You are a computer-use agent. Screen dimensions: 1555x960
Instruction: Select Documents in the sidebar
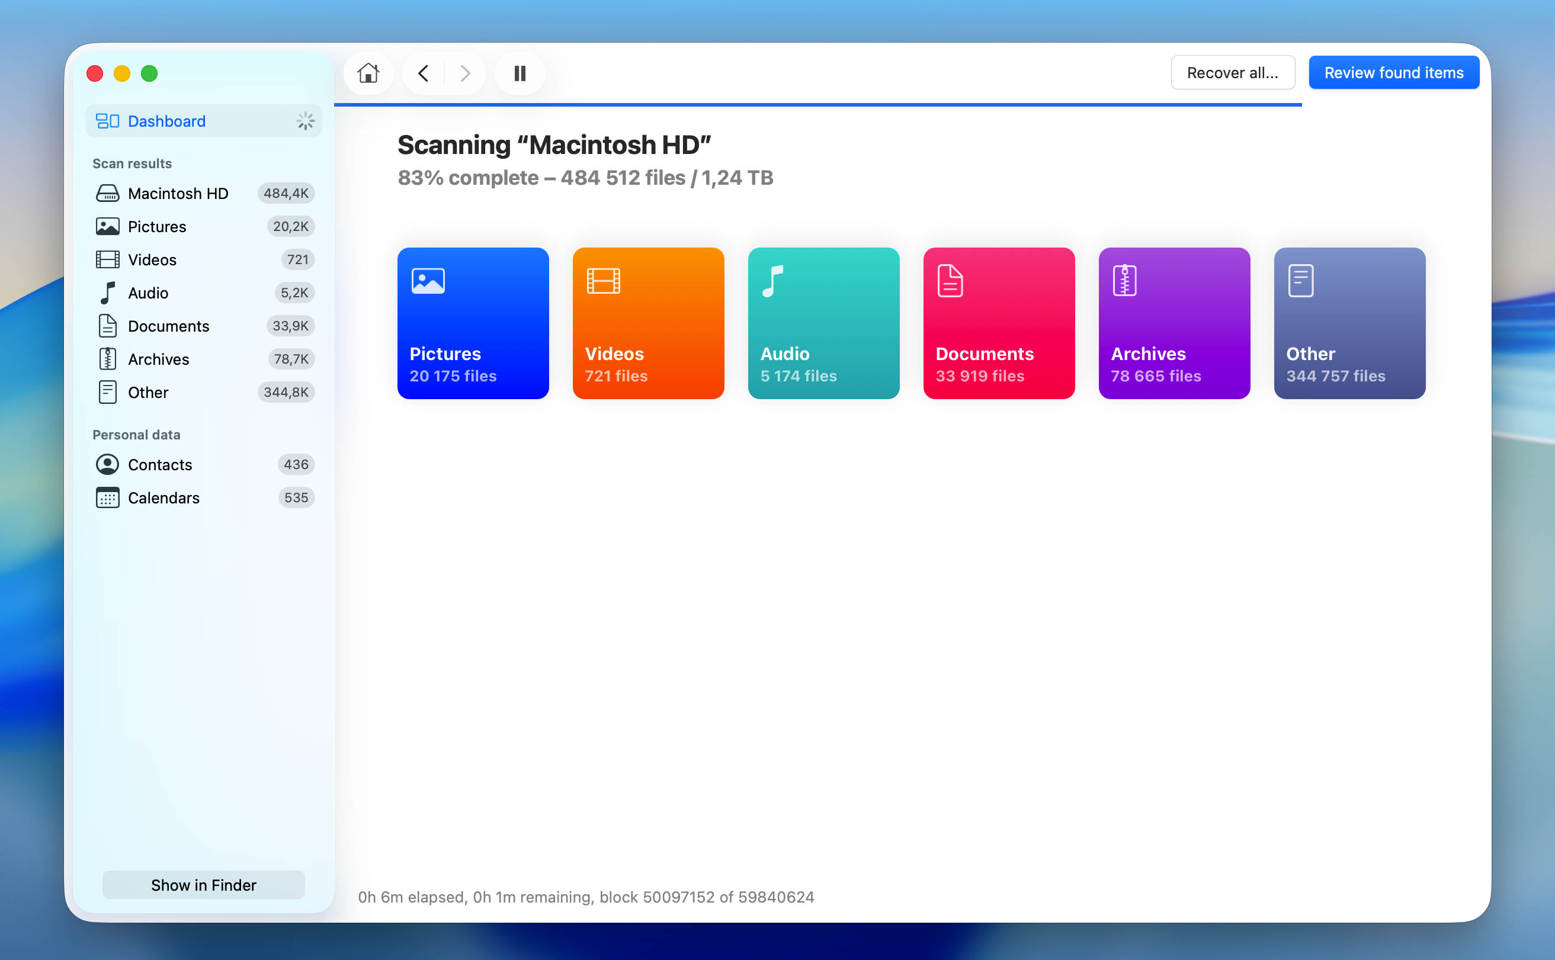203,326
